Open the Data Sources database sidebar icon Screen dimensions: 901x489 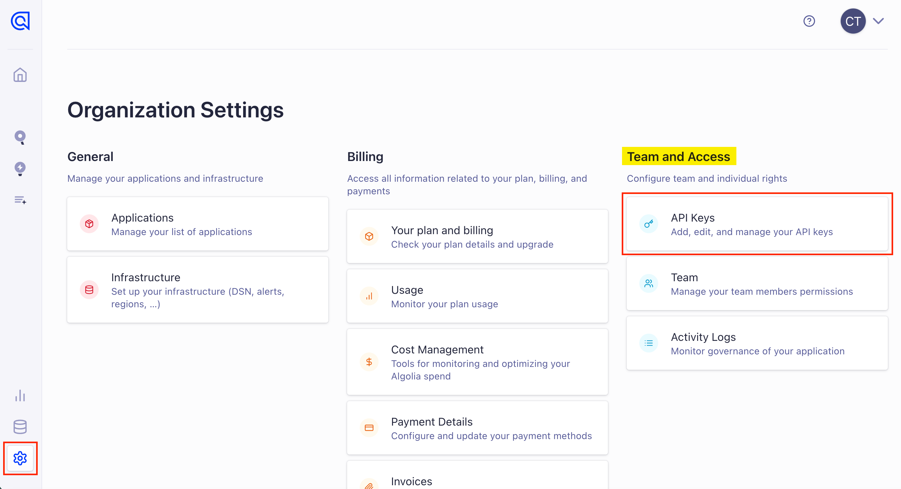(20, 427)
